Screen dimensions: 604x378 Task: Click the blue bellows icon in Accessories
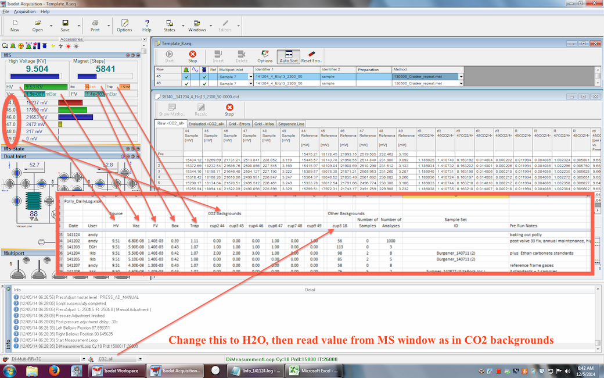pyautogui.click(x=45, y=46)
